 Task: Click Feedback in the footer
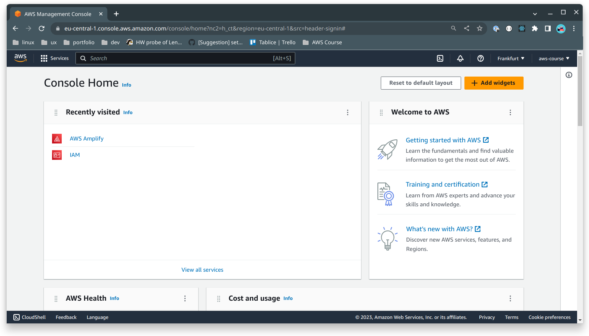(x=66, y=317)
